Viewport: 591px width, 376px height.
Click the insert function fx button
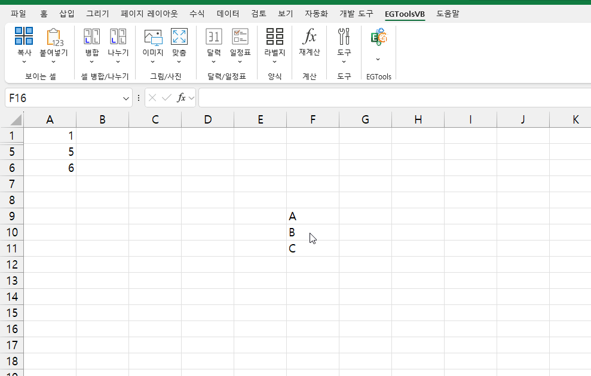point(181,98)
